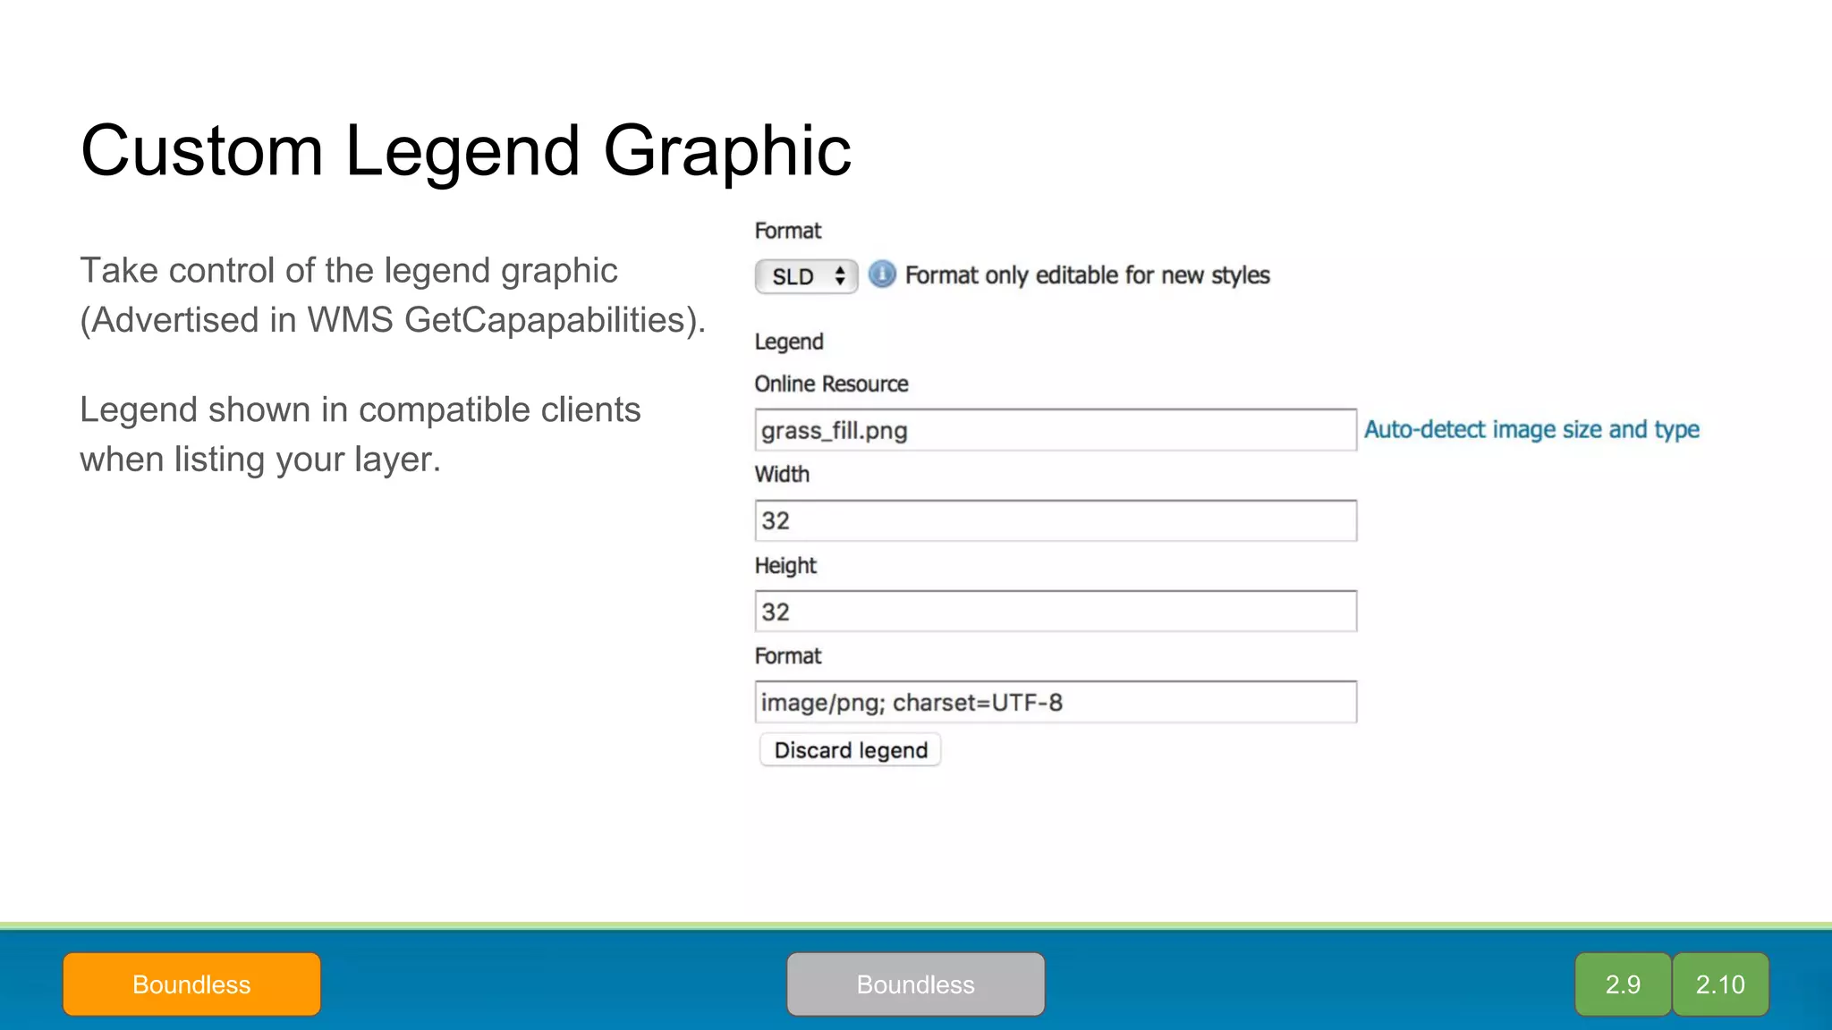
Task: Click the Width input field
Action: pos(1056,520)
